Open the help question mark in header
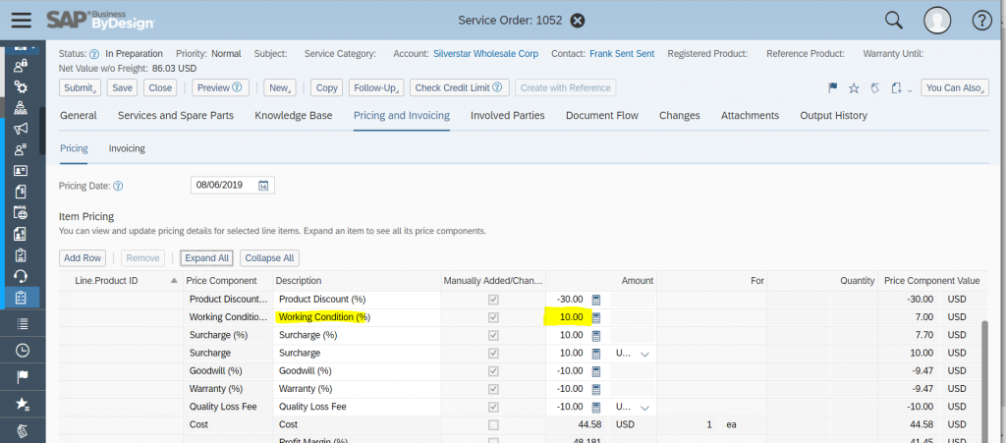 point(982,21)
